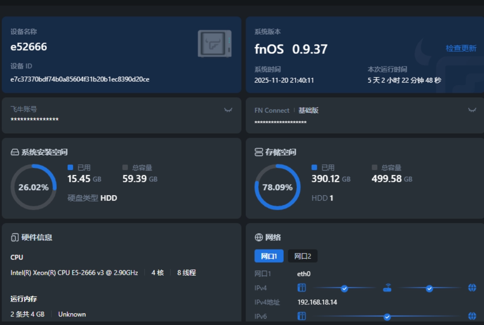Click the internet globe icon in IPv6 row
The width and height of the screenshot is (484, 325).
[x=472, y=316]
